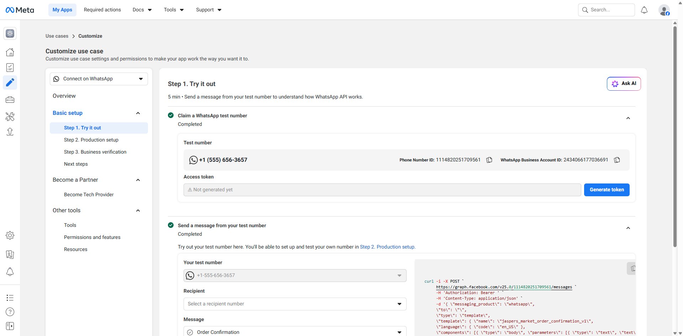Open the Support menu
Image resolution: width=683 pixels, height=336 pixels.
point(208,10)
